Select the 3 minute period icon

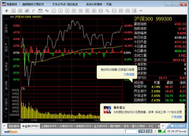60,11
